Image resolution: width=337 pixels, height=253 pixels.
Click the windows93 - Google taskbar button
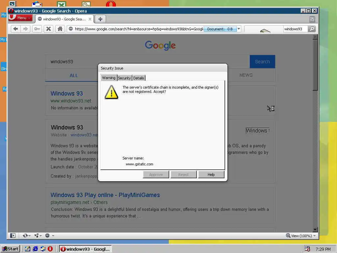[x=85, y=249]
